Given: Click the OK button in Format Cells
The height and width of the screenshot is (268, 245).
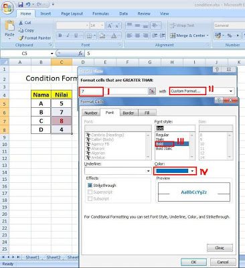Looking at the screenshot, I should coord(193,262).
